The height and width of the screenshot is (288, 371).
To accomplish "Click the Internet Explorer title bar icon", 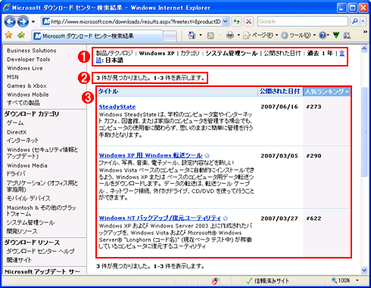I will coord(7,8).
